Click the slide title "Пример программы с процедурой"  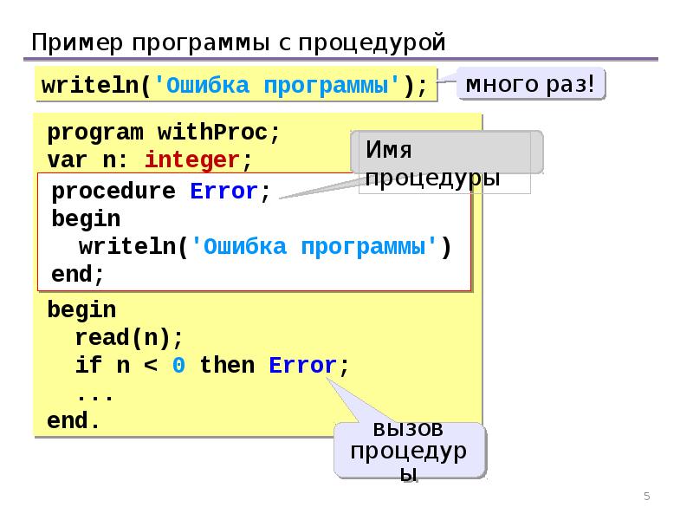click(x=238, y=42)
